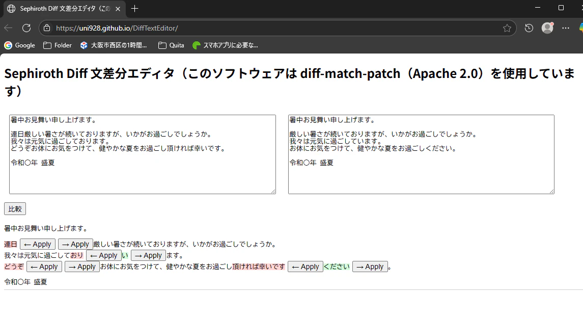Click the deleted text 頂ければ幸いです

click(x=259, y=267)
